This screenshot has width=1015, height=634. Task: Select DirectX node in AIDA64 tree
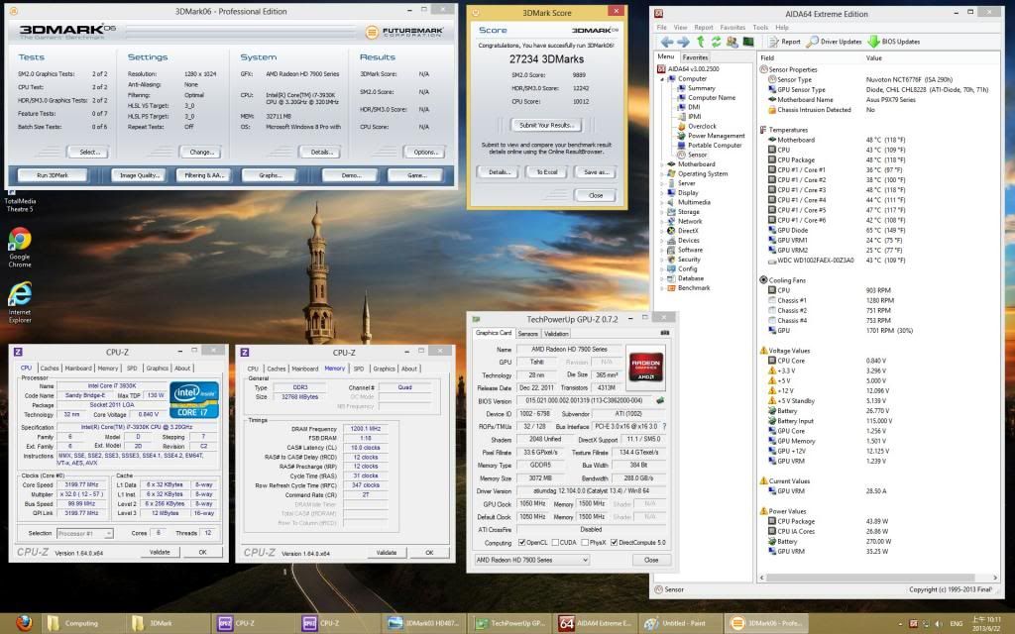tap(688, 230)
